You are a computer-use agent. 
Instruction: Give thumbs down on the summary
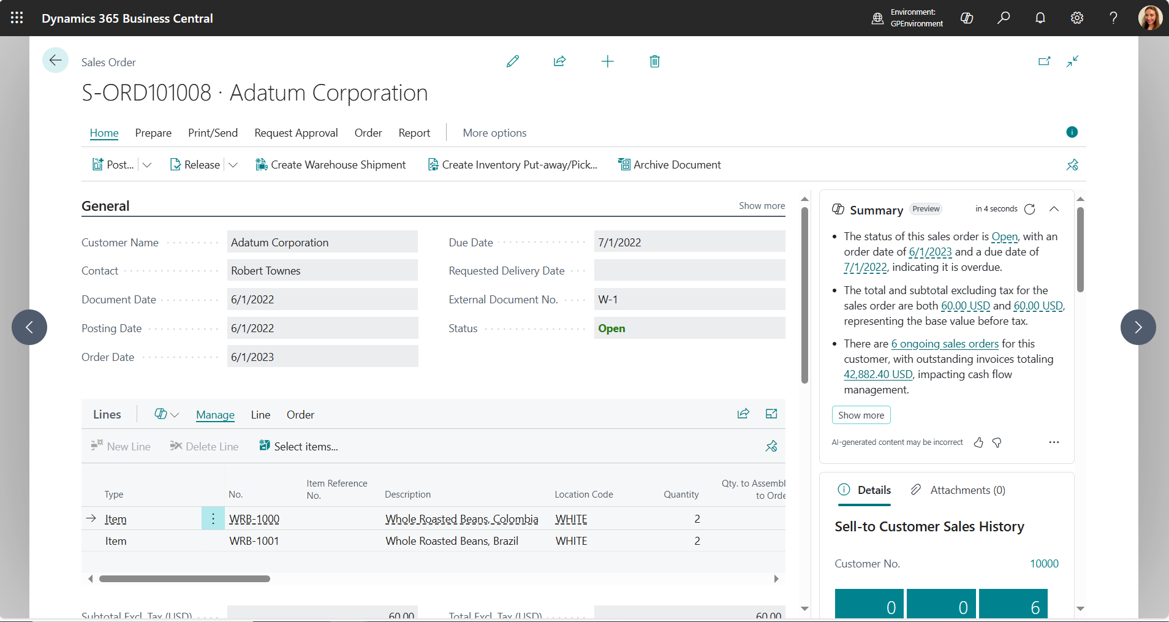click(x=997, y=442)
